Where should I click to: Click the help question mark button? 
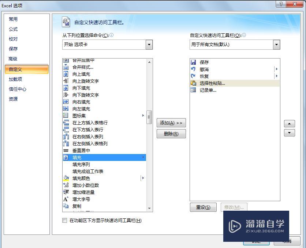click(281, 4)
